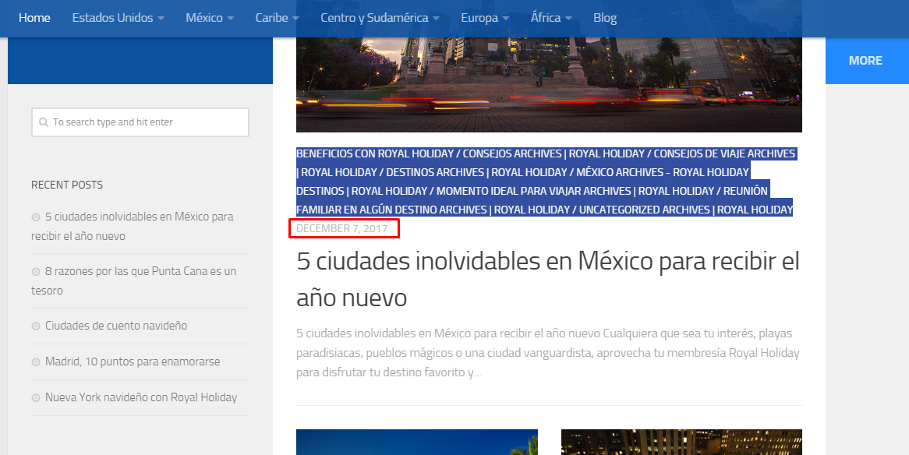Select the África menu label
This screenshot has width=909, height=455.
pos(546,18)
